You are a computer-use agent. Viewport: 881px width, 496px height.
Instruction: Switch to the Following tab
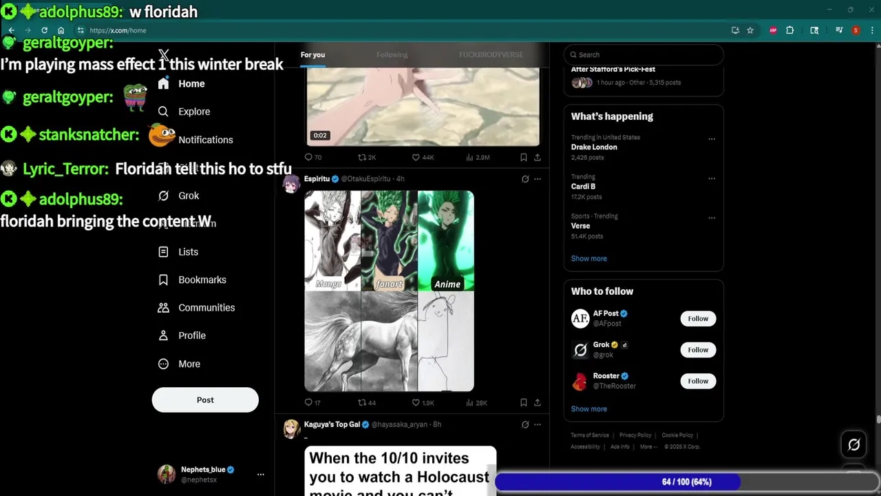coord(392,54)
